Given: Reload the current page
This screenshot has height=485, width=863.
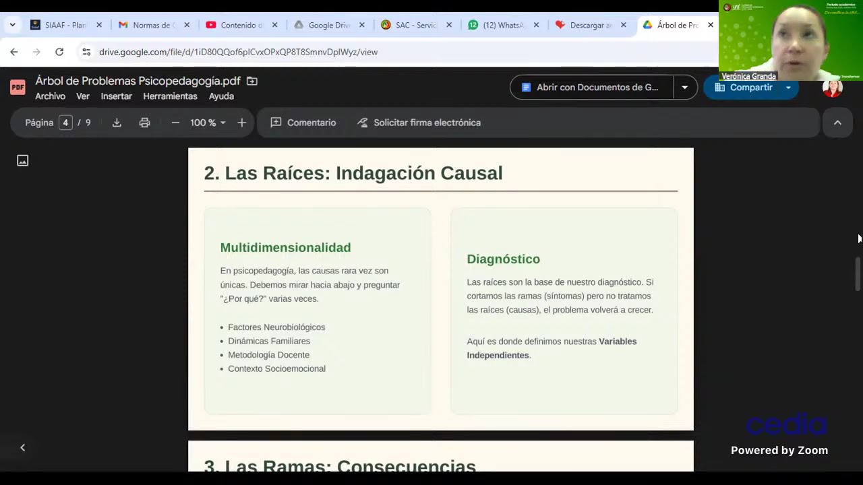Looking at the screenshot, I should click(x=59, y=52).
